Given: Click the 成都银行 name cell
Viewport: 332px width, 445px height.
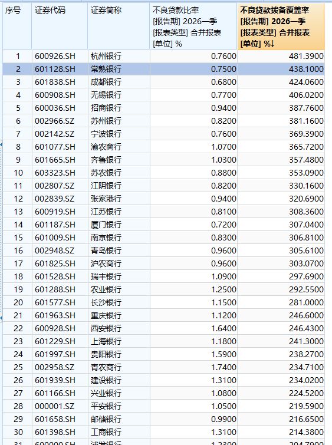Looking at the screenshot, I should pos(106,82).
